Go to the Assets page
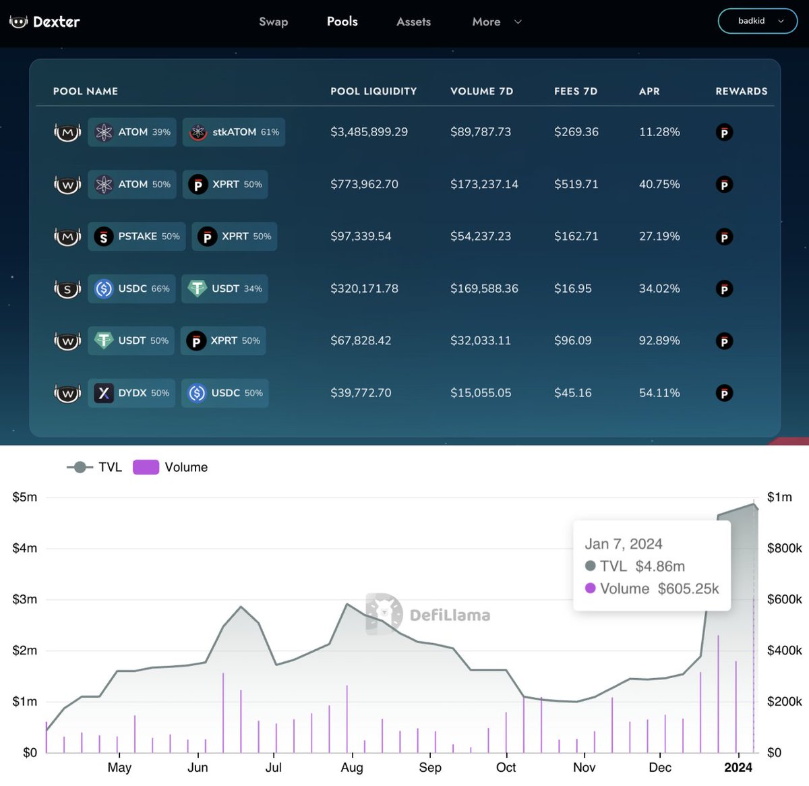The width and height of the screenshot is (809, 786). (413, 22)
